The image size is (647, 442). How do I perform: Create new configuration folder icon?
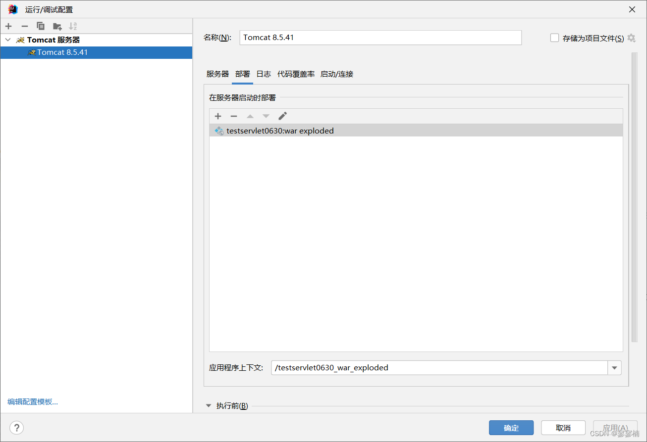[57, 26]
